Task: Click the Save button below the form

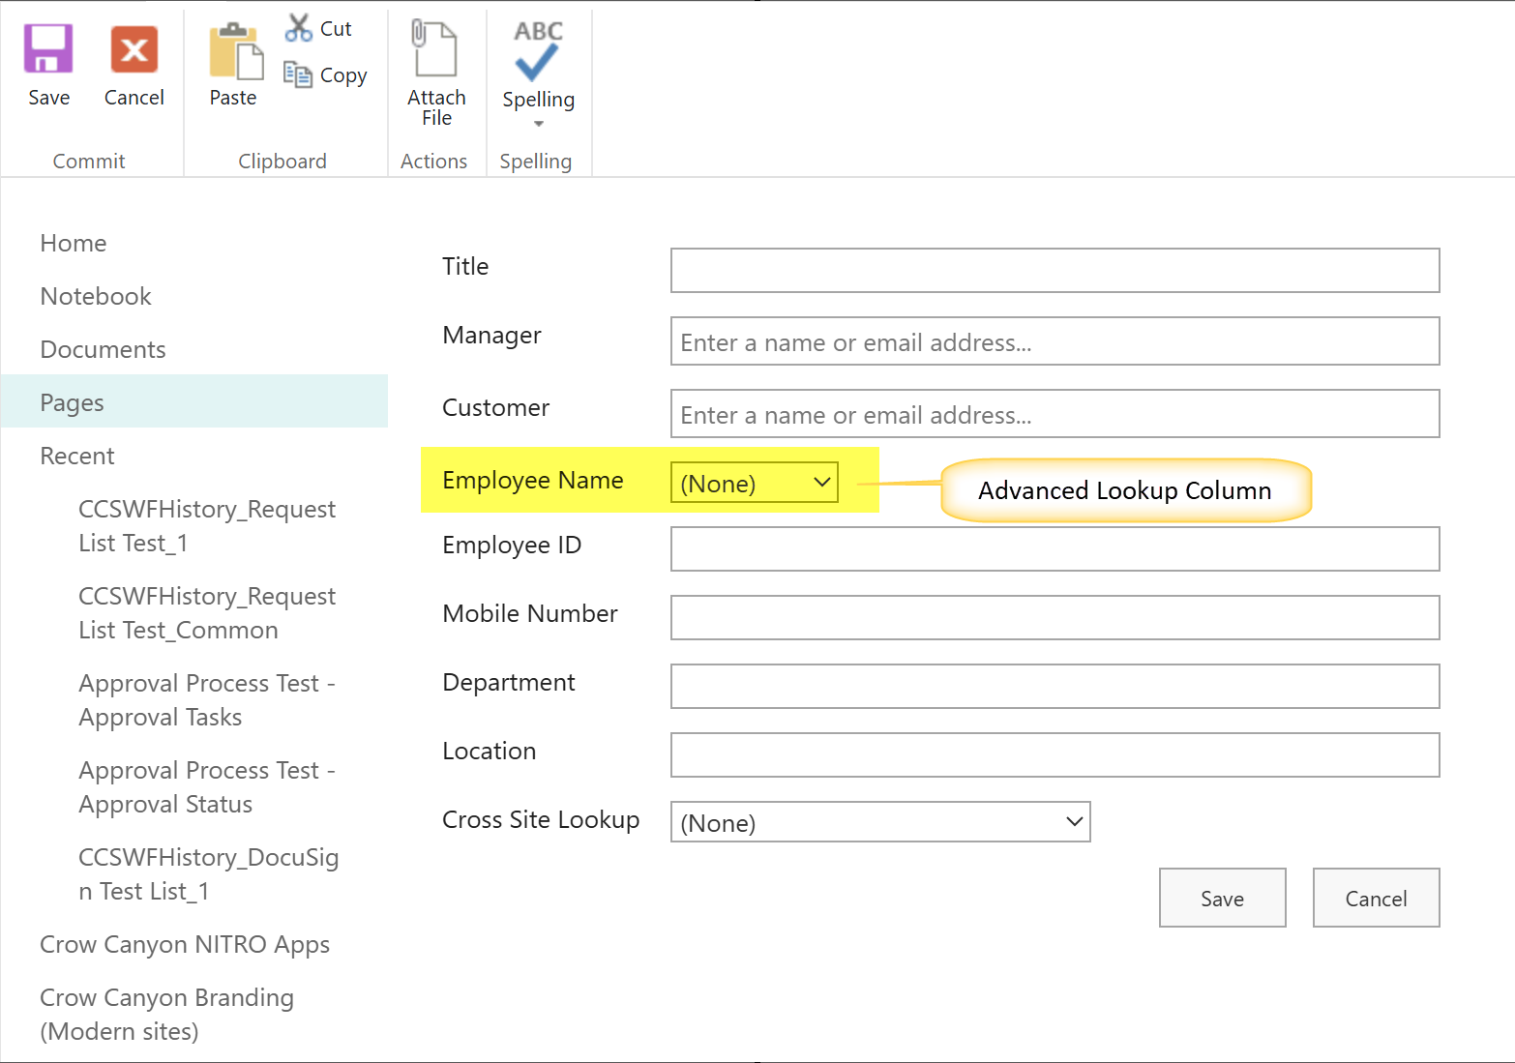Action: pos(1223,898)
